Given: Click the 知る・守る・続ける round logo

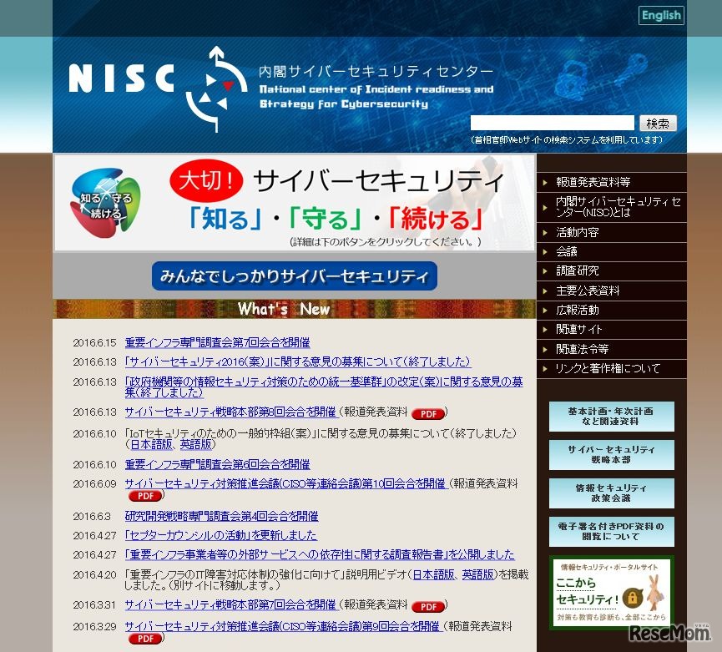Looking at the screenshot, I should 105,203.
